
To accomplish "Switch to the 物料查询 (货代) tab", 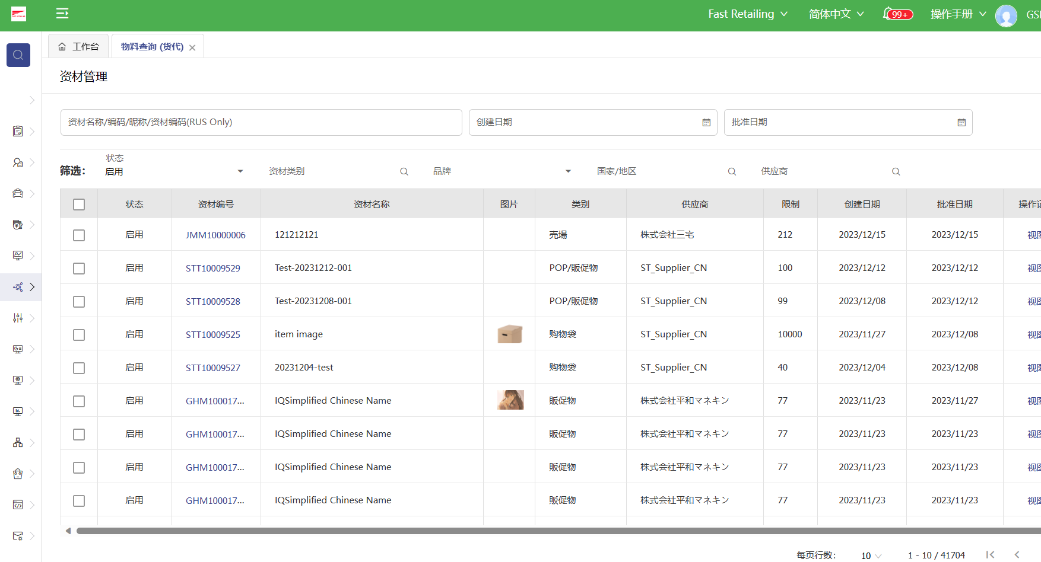I will (153, 46).
